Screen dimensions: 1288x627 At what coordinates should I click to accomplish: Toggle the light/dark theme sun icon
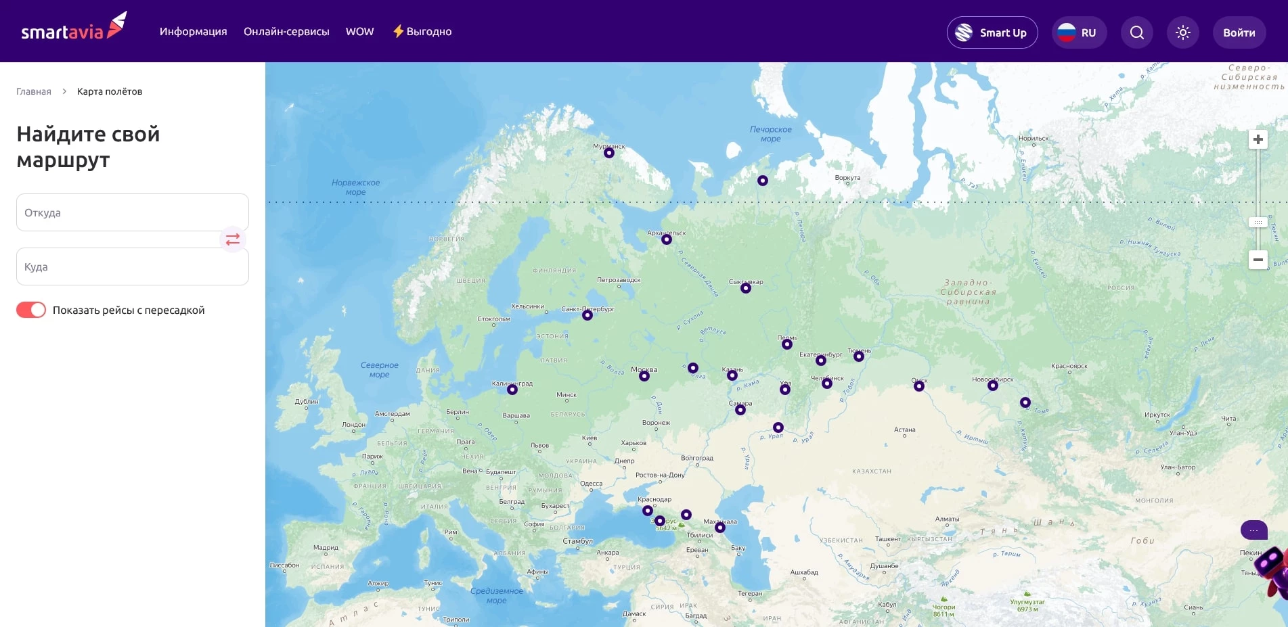point(1182,32)
